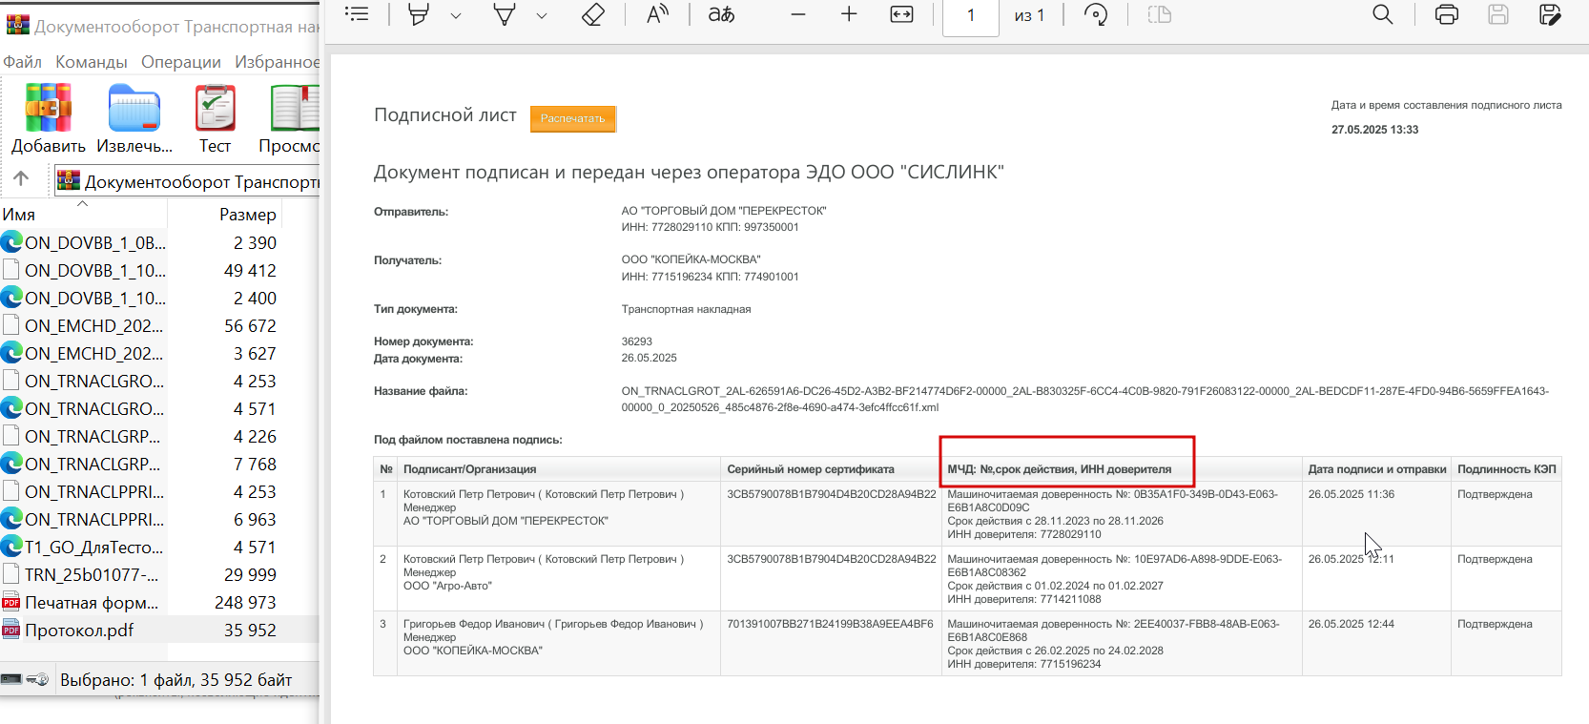Click the timestamp 27.05.2025 13:33
The width and height of the screenshot is (1589, 724).
pos(1374,130)
